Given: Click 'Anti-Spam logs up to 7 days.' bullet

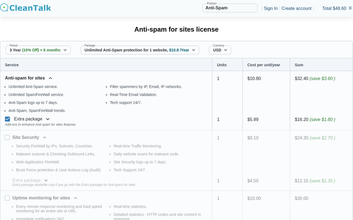Looking at the screenshot, I should click(33, 103).
